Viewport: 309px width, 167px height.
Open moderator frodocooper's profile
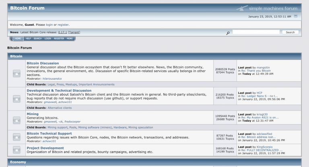click(x=72, y=122)
